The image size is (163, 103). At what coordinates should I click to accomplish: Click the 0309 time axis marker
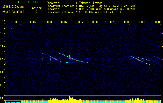click(x=142, y=22)
